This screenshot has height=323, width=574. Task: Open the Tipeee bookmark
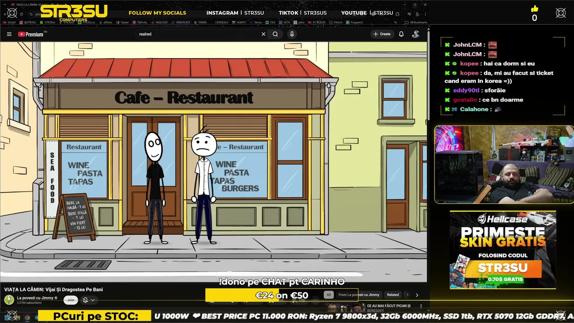click(122, 22)
